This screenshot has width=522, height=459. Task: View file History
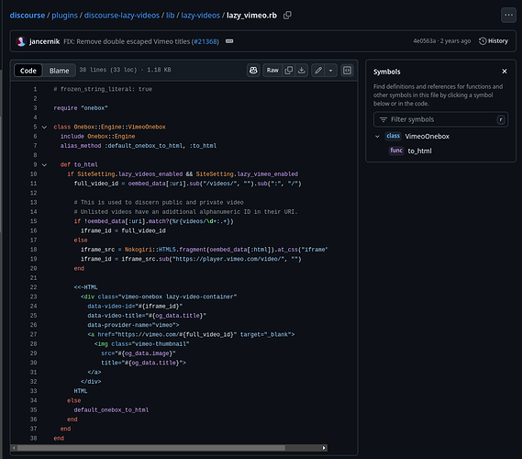(494, 41)
